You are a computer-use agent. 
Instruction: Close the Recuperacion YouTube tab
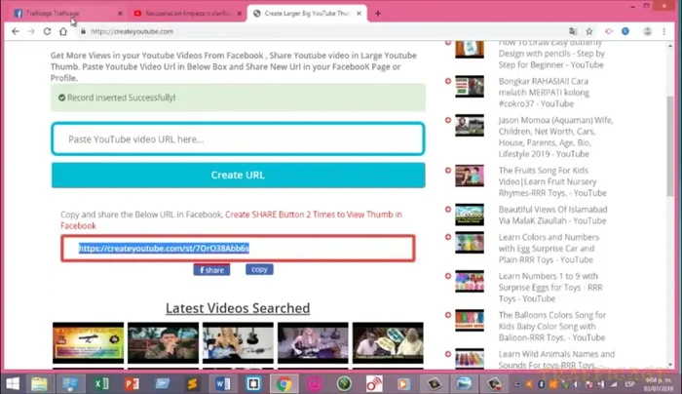click(x=240, y=14)
